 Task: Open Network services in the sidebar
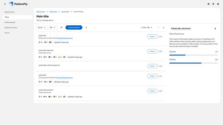pos(11,27)
